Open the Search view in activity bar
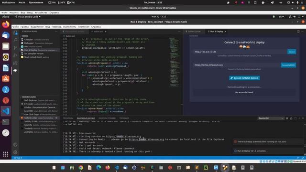This screenshot has width=306, height=172. coord(15,40)
